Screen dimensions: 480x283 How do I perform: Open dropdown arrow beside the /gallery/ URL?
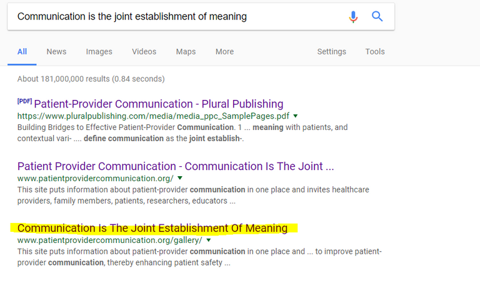209,240
